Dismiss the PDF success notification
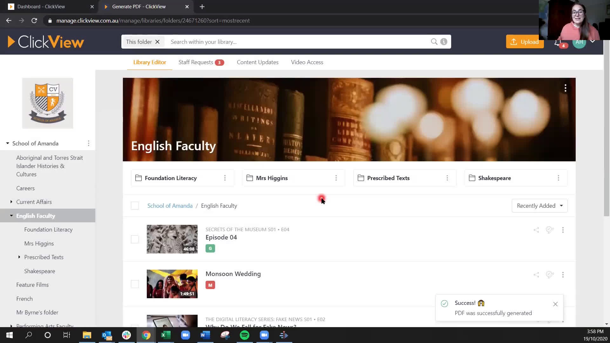 tap(556, 303)
